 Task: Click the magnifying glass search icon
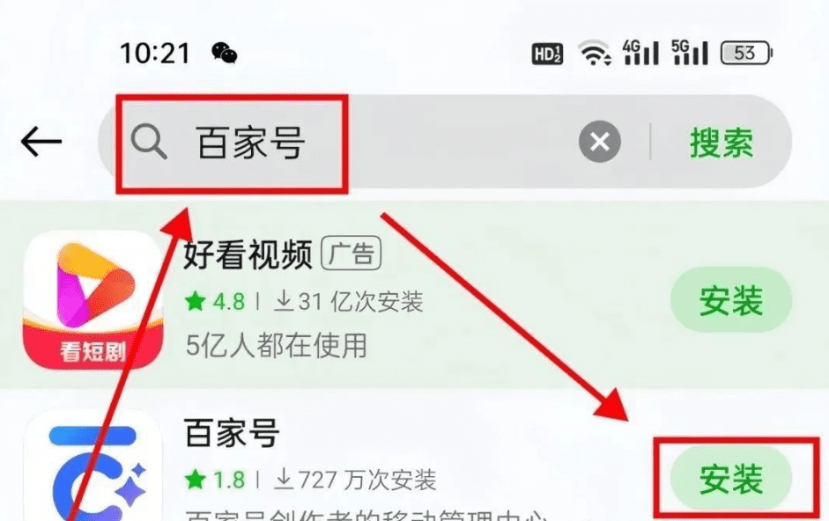pos(149,142)
